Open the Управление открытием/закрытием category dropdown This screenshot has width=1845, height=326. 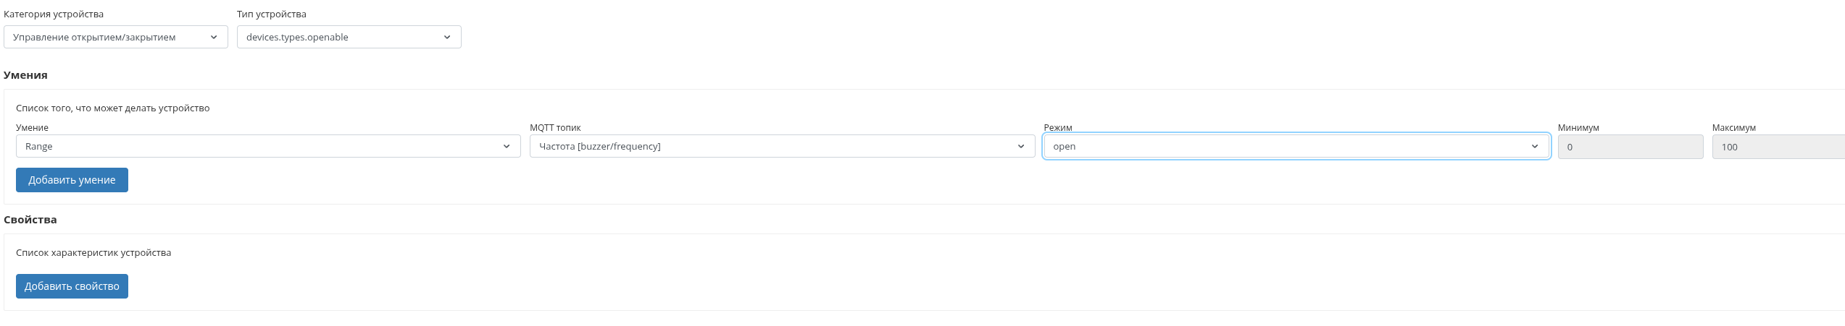[x=109, y=37]
